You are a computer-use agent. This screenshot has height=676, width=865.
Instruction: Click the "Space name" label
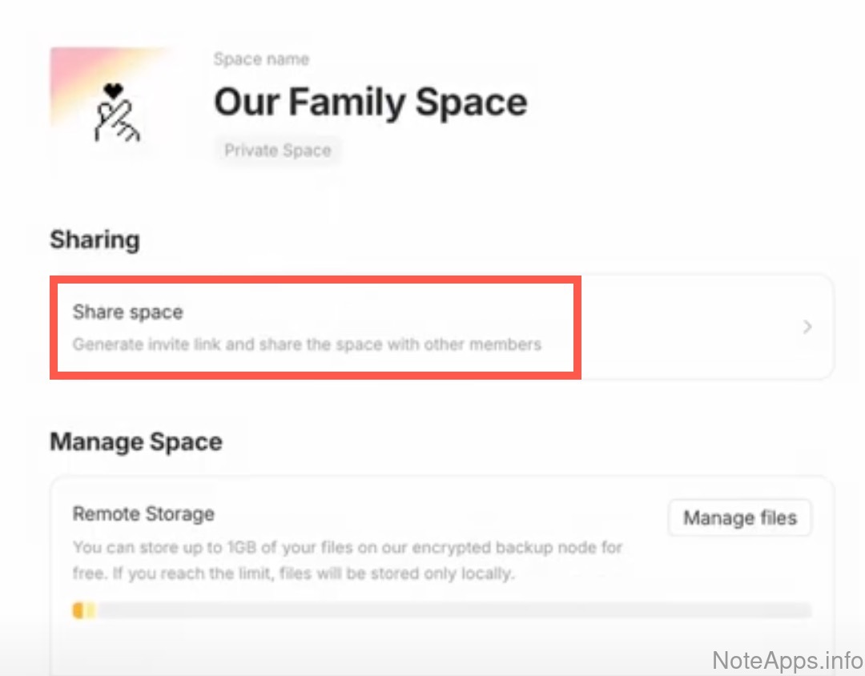tap(261, 59)
